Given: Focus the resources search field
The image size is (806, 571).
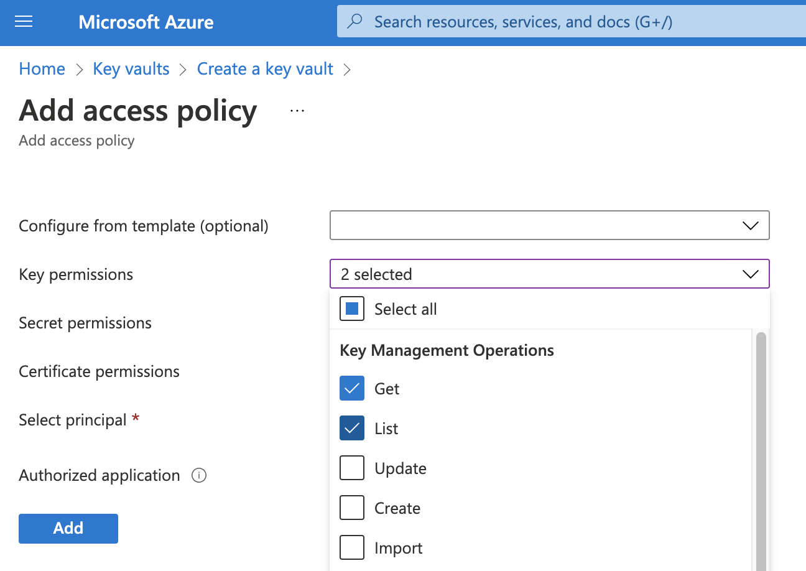Looking at the screenshot, I should coord(572,22).
